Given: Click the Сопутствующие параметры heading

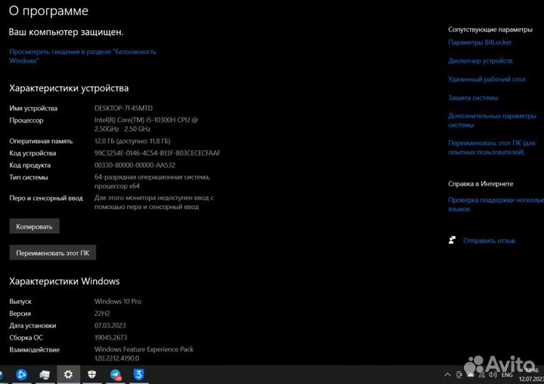Looking at the screenshot, I should (490, 29).
